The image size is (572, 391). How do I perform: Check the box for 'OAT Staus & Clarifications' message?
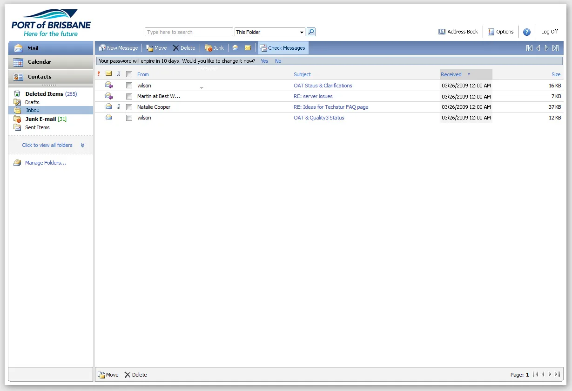(129, 86)
